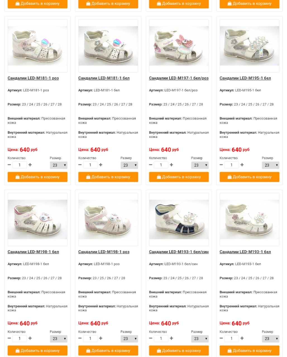Click LED-M197-1 бел/роз sandal thumbnail
This screenshot has width=287, height=357.
click(179, 46)
